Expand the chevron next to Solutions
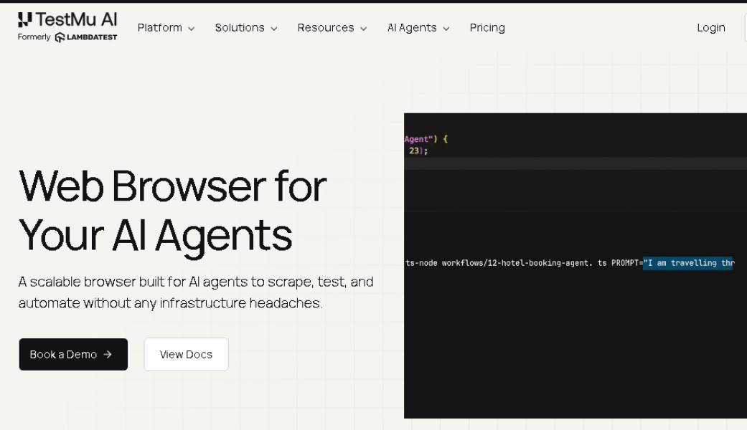 click(x=274, y=29)
